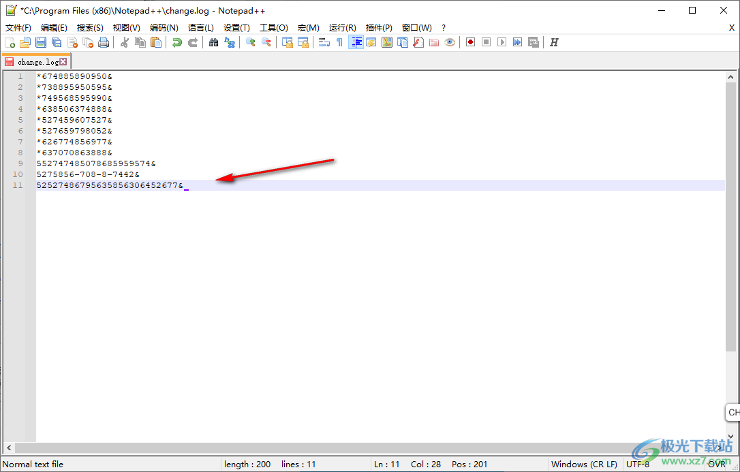Viewport: 740px width, 472px height.
Task: Run macro multiple times icon
Action: [x=518, y=42]
